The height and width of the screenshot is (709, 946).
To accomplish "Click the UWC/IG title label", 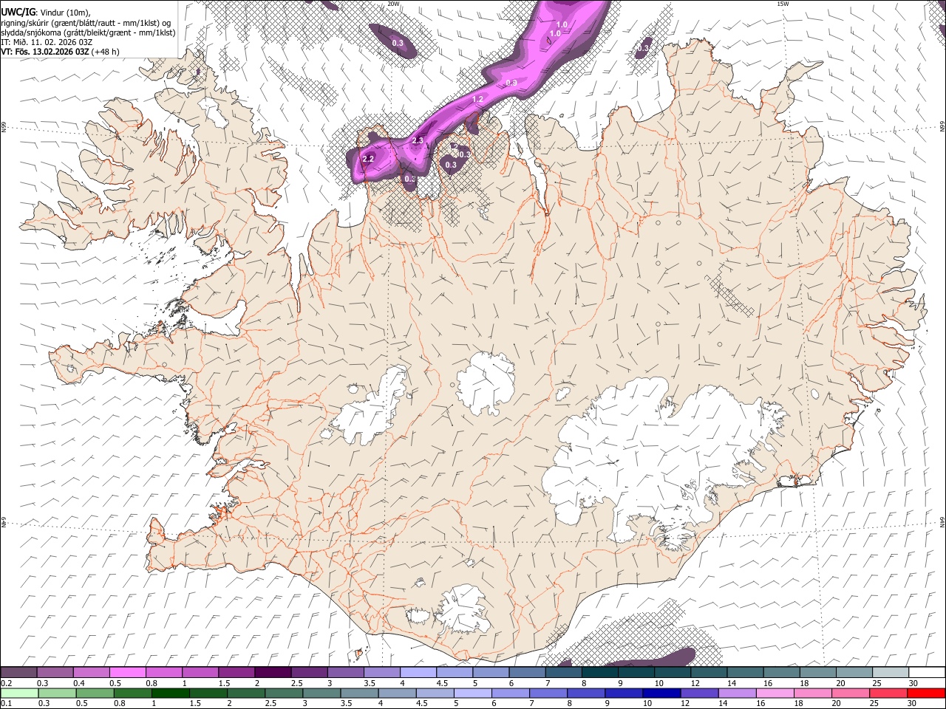I will click(18, 13).
